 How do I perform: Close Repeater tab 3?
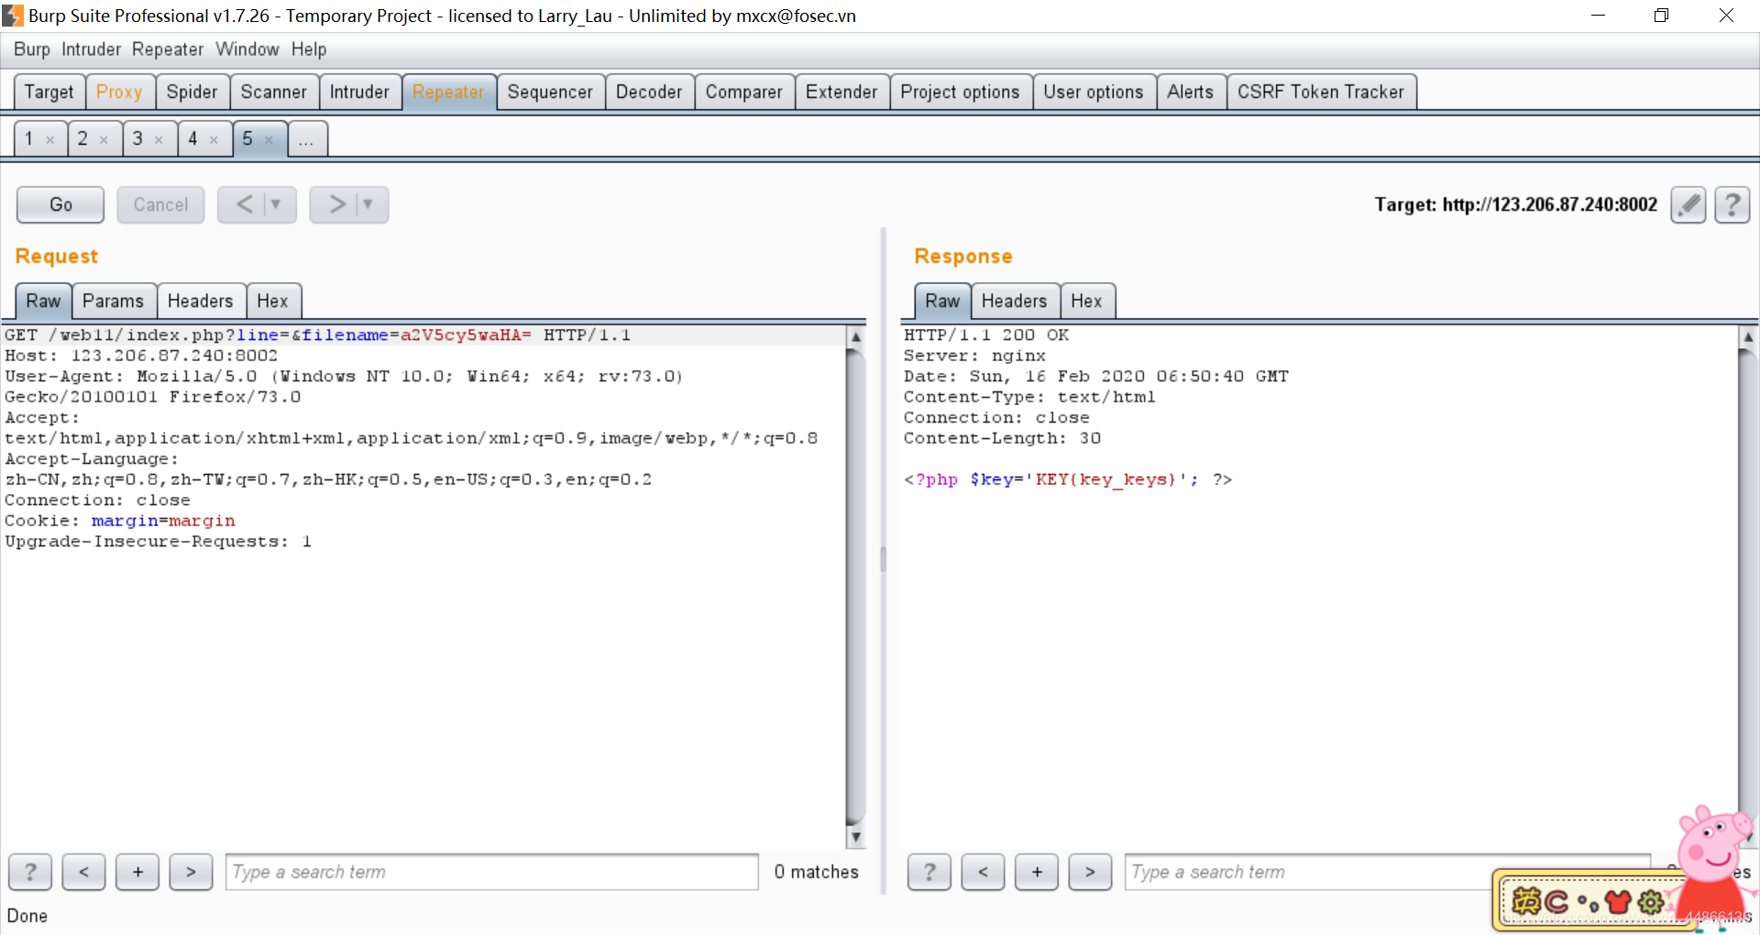[x=159, y=140]
